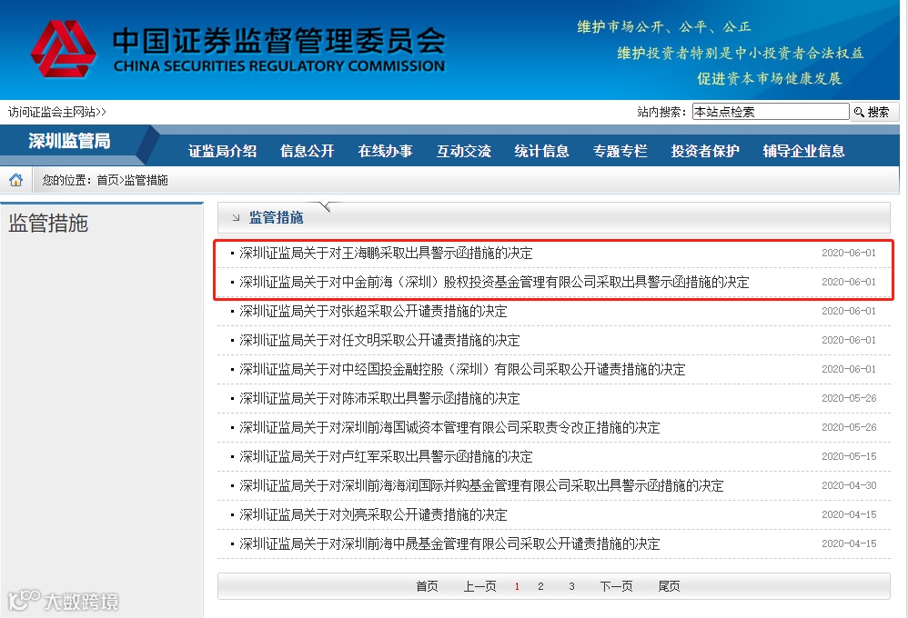
Task: Click date 2020-05-15 on 卢红军 row
Action: click(x=849, y=456)
